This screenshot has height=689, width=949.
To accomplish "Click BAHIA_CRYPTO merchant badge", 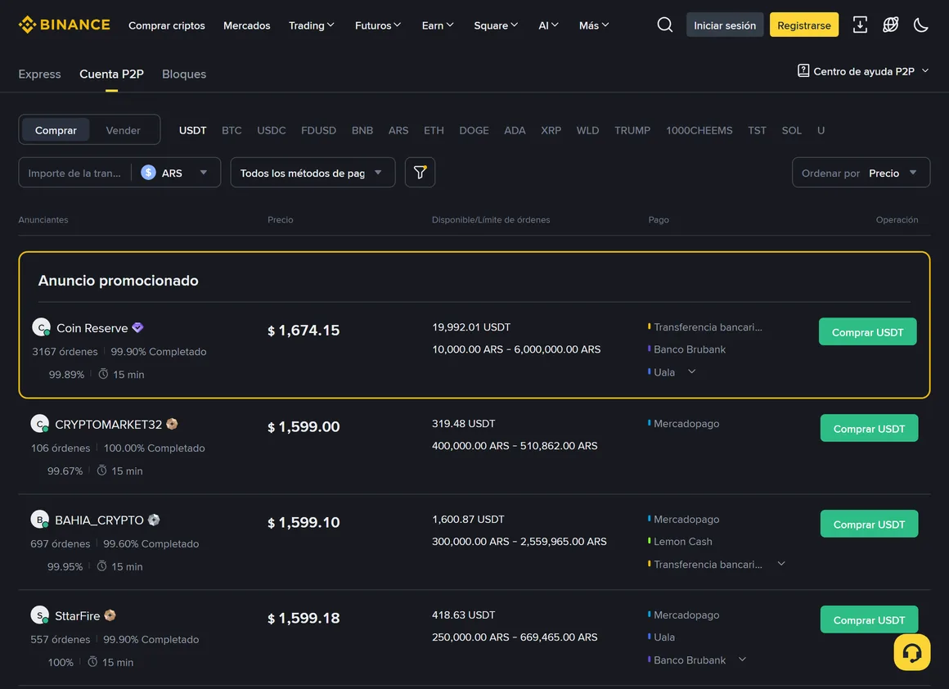I will click(154, 520).
